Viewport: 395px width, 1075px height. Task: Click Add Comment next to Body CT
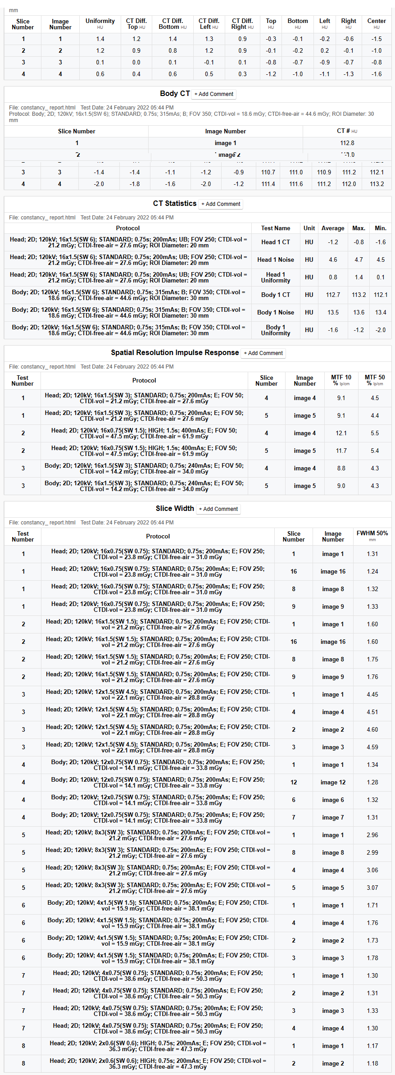click(214, 94)
